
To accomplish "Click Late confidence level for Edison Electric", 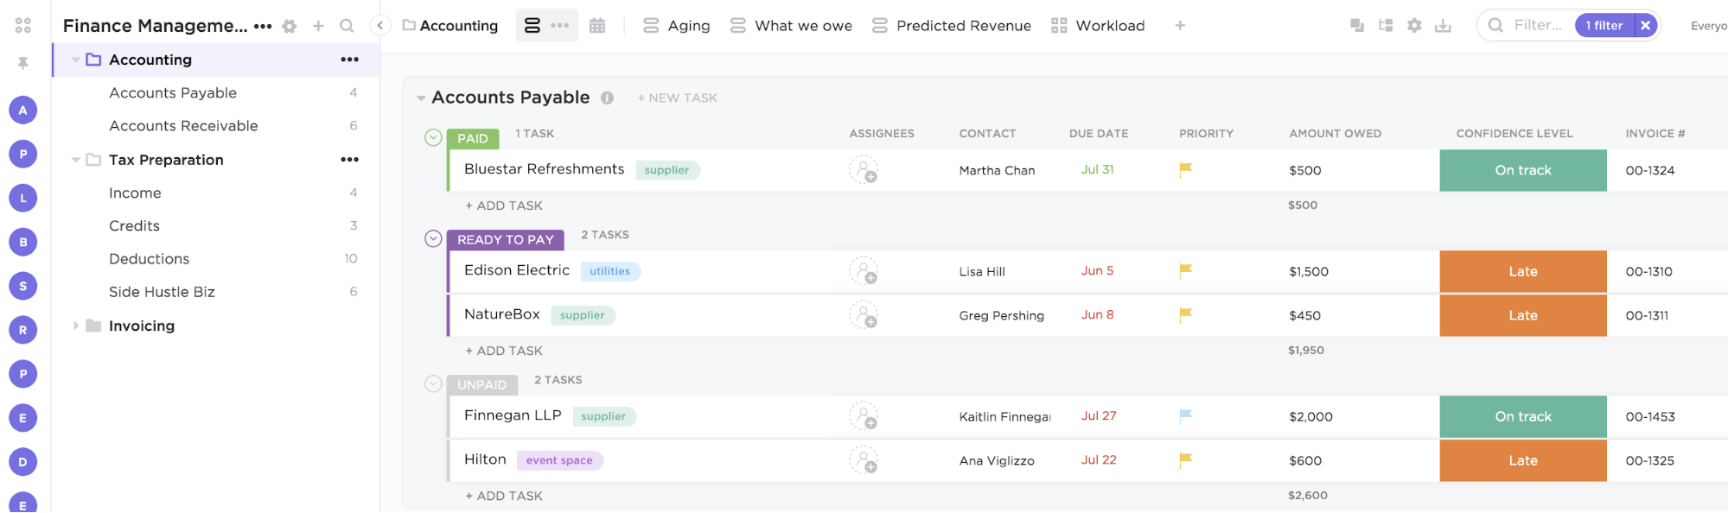I will (1522, 271).
